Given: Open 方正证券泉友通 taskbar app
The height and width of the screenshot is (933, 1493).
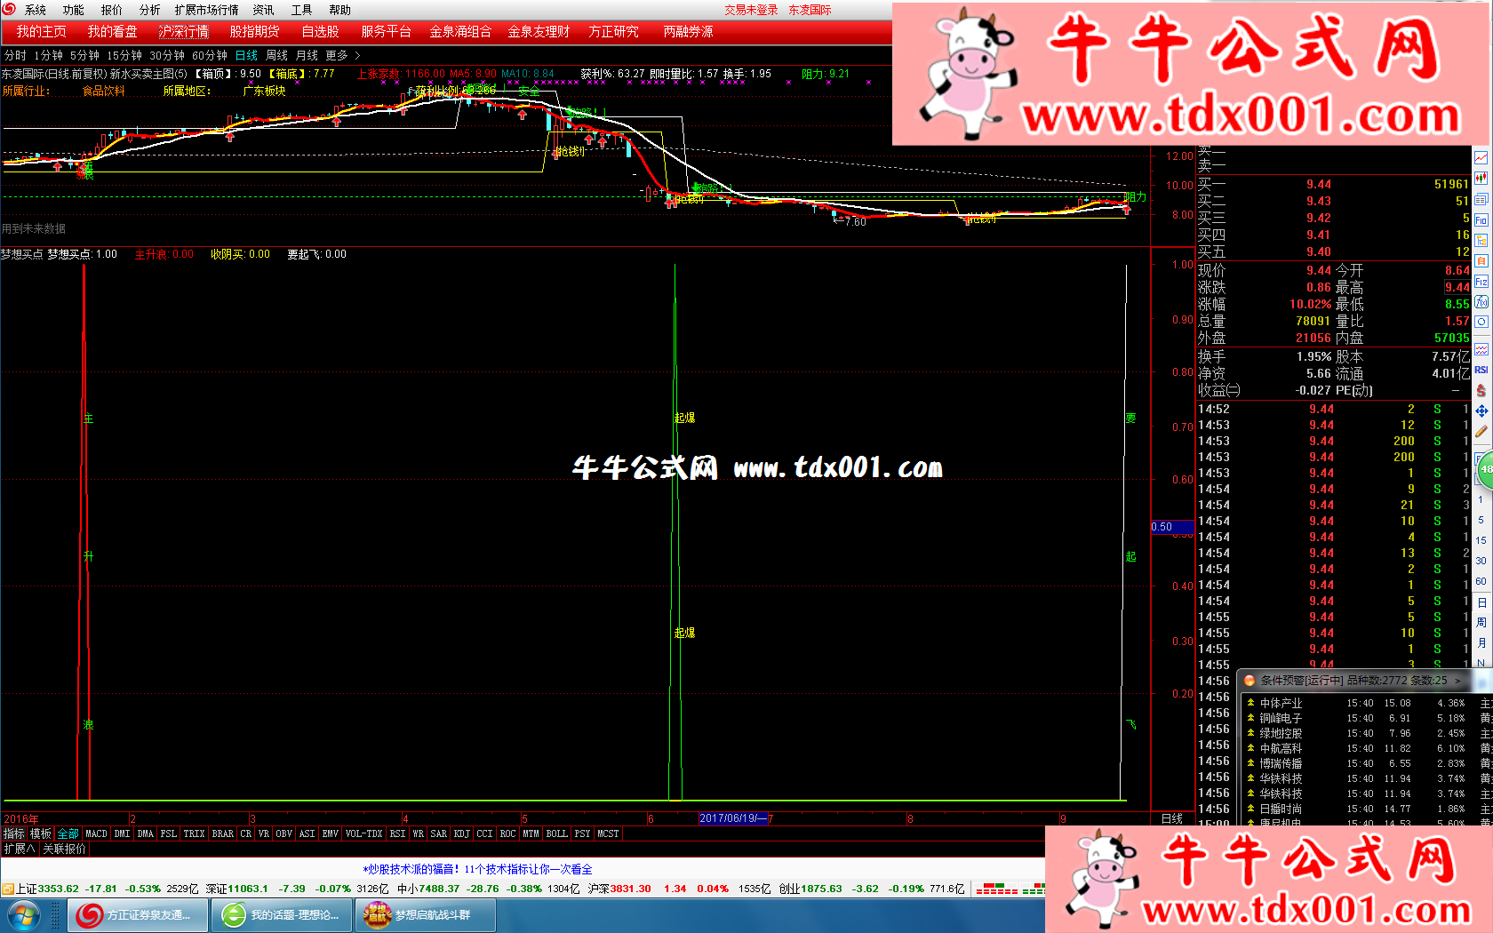Looking at the screenshot, I should (x=138, y=915).
